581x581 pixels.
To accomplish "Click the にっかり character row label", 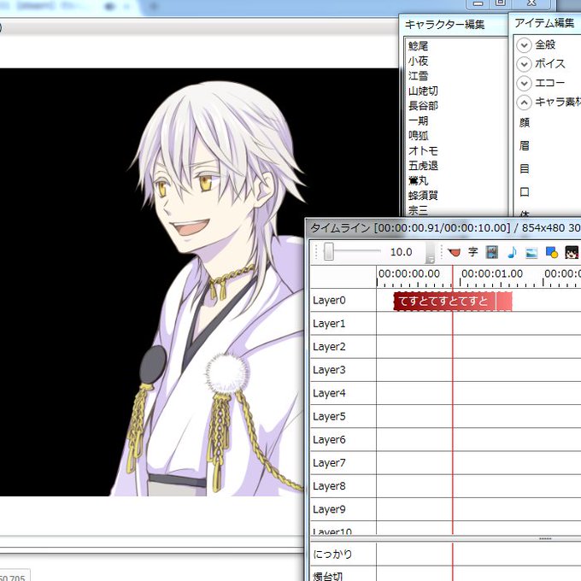I will tap(332, 555).
